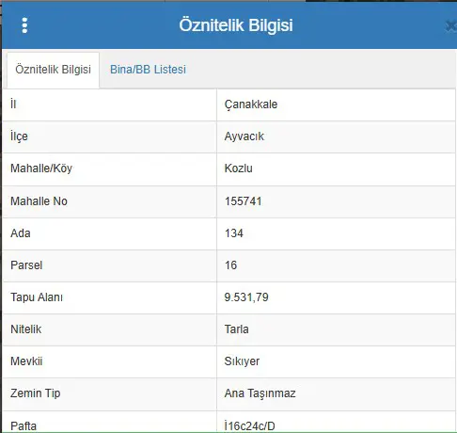This screenshot has width=457, height=433.
Task: Click the Nitelik value Tarla
Action: pos(236,329)
